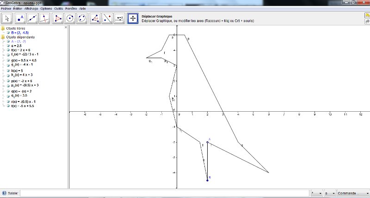Select the Reflect about line tool

click(108, 18)
